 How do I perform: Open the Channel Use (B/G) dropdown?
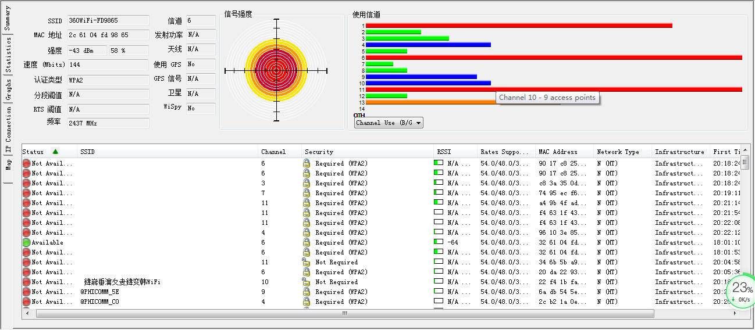389,123
